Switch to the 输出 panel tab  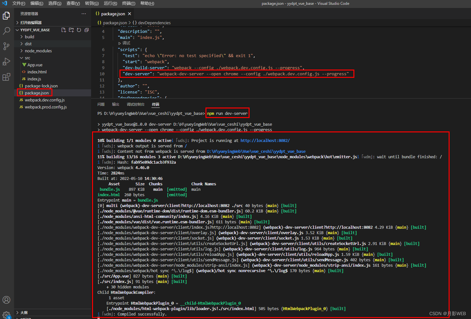pos(116,104)
